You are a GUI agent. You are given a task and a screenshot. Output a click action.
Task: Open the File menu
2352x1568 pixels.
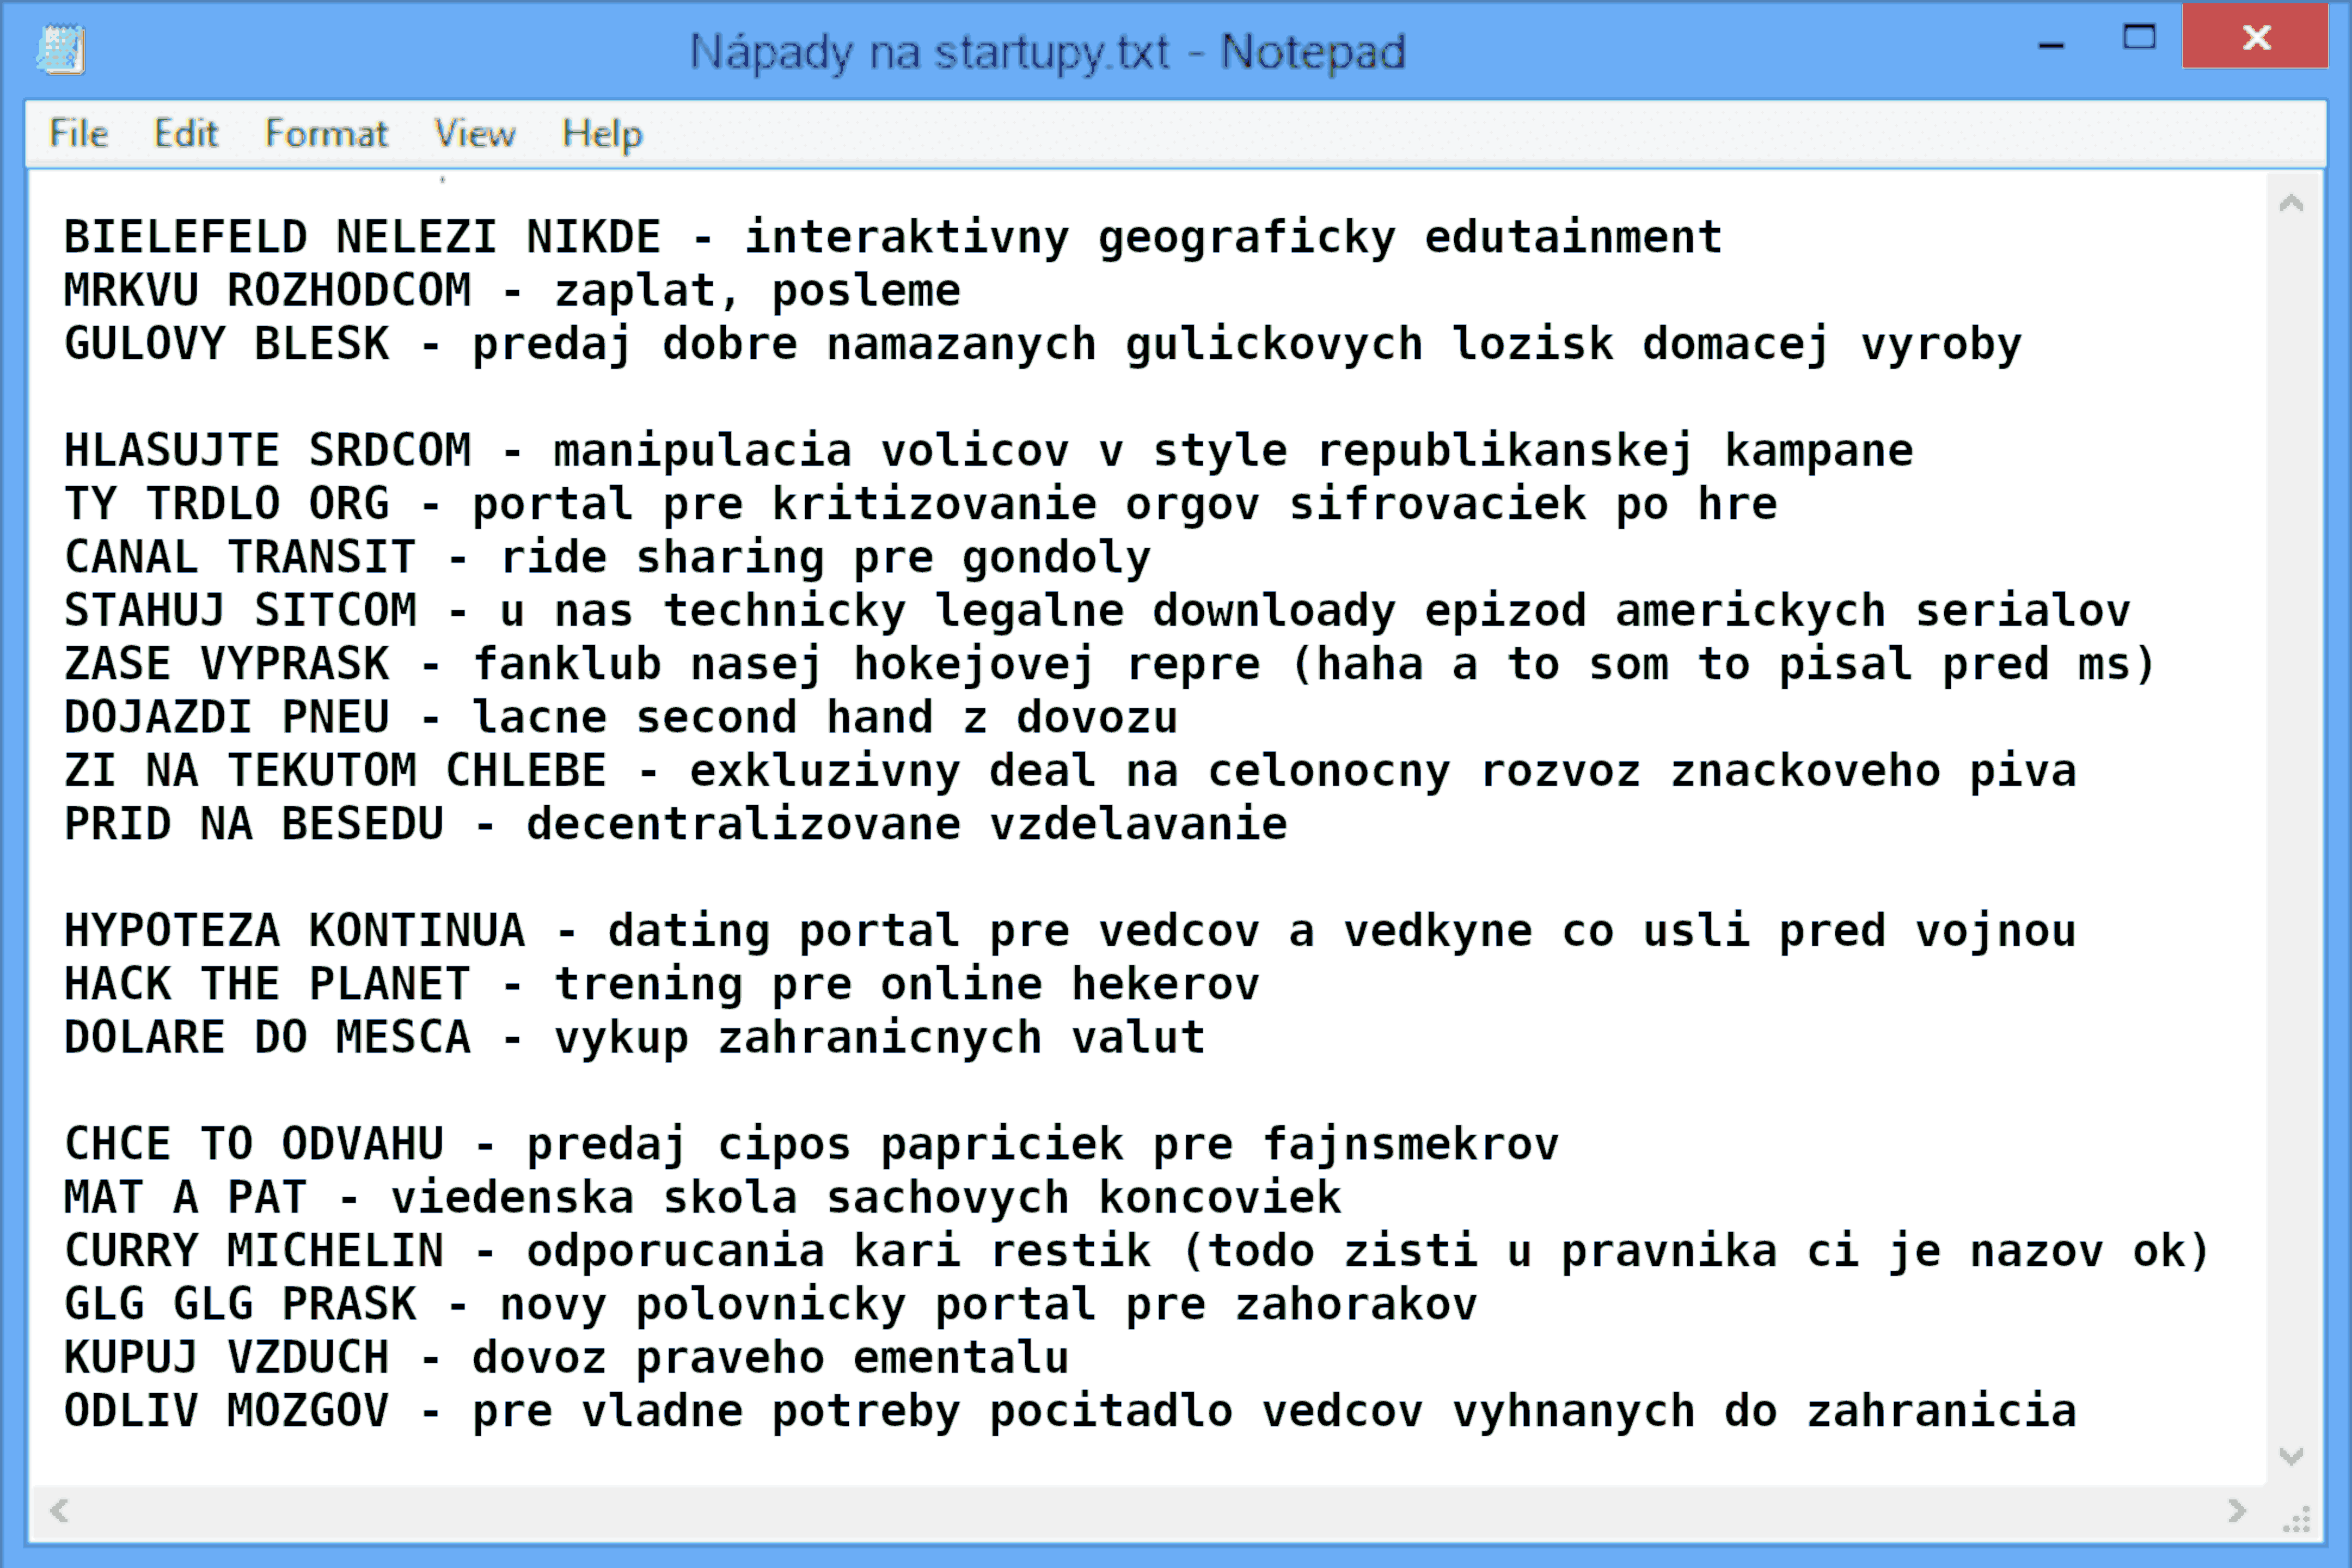point(79,133)
